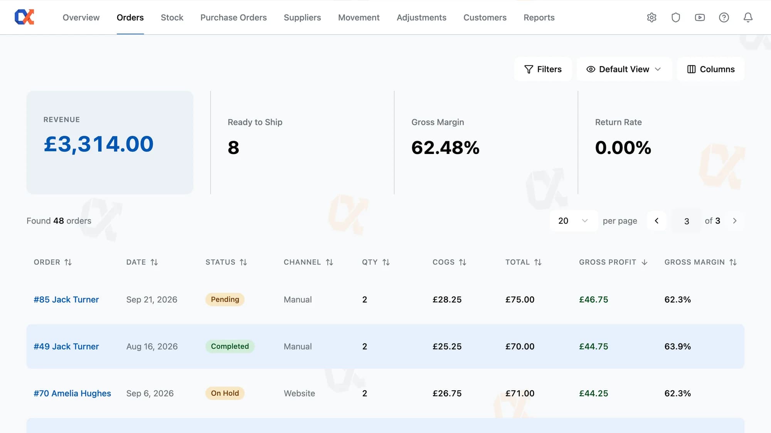Screen dimensions: 771x433
Task: Click the Sep 21, 2026 date cell
Action: [x=152, y=299]
